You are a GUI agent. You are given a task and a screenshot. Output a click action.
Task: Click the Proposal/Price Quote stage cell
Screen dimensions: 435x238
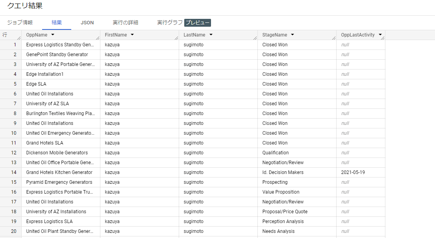point(285,212)
